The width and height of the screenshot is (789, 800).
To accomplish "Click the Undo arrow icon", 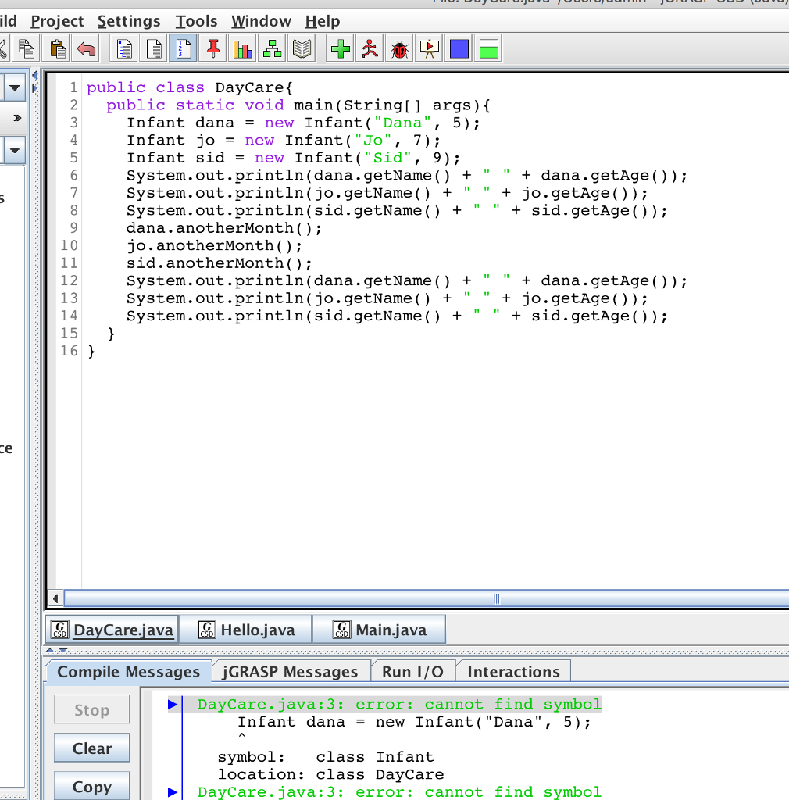I will coord(86,50).
